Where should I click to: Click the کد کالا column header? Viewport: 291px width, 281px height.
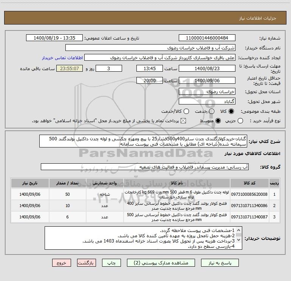click(249, 183)
